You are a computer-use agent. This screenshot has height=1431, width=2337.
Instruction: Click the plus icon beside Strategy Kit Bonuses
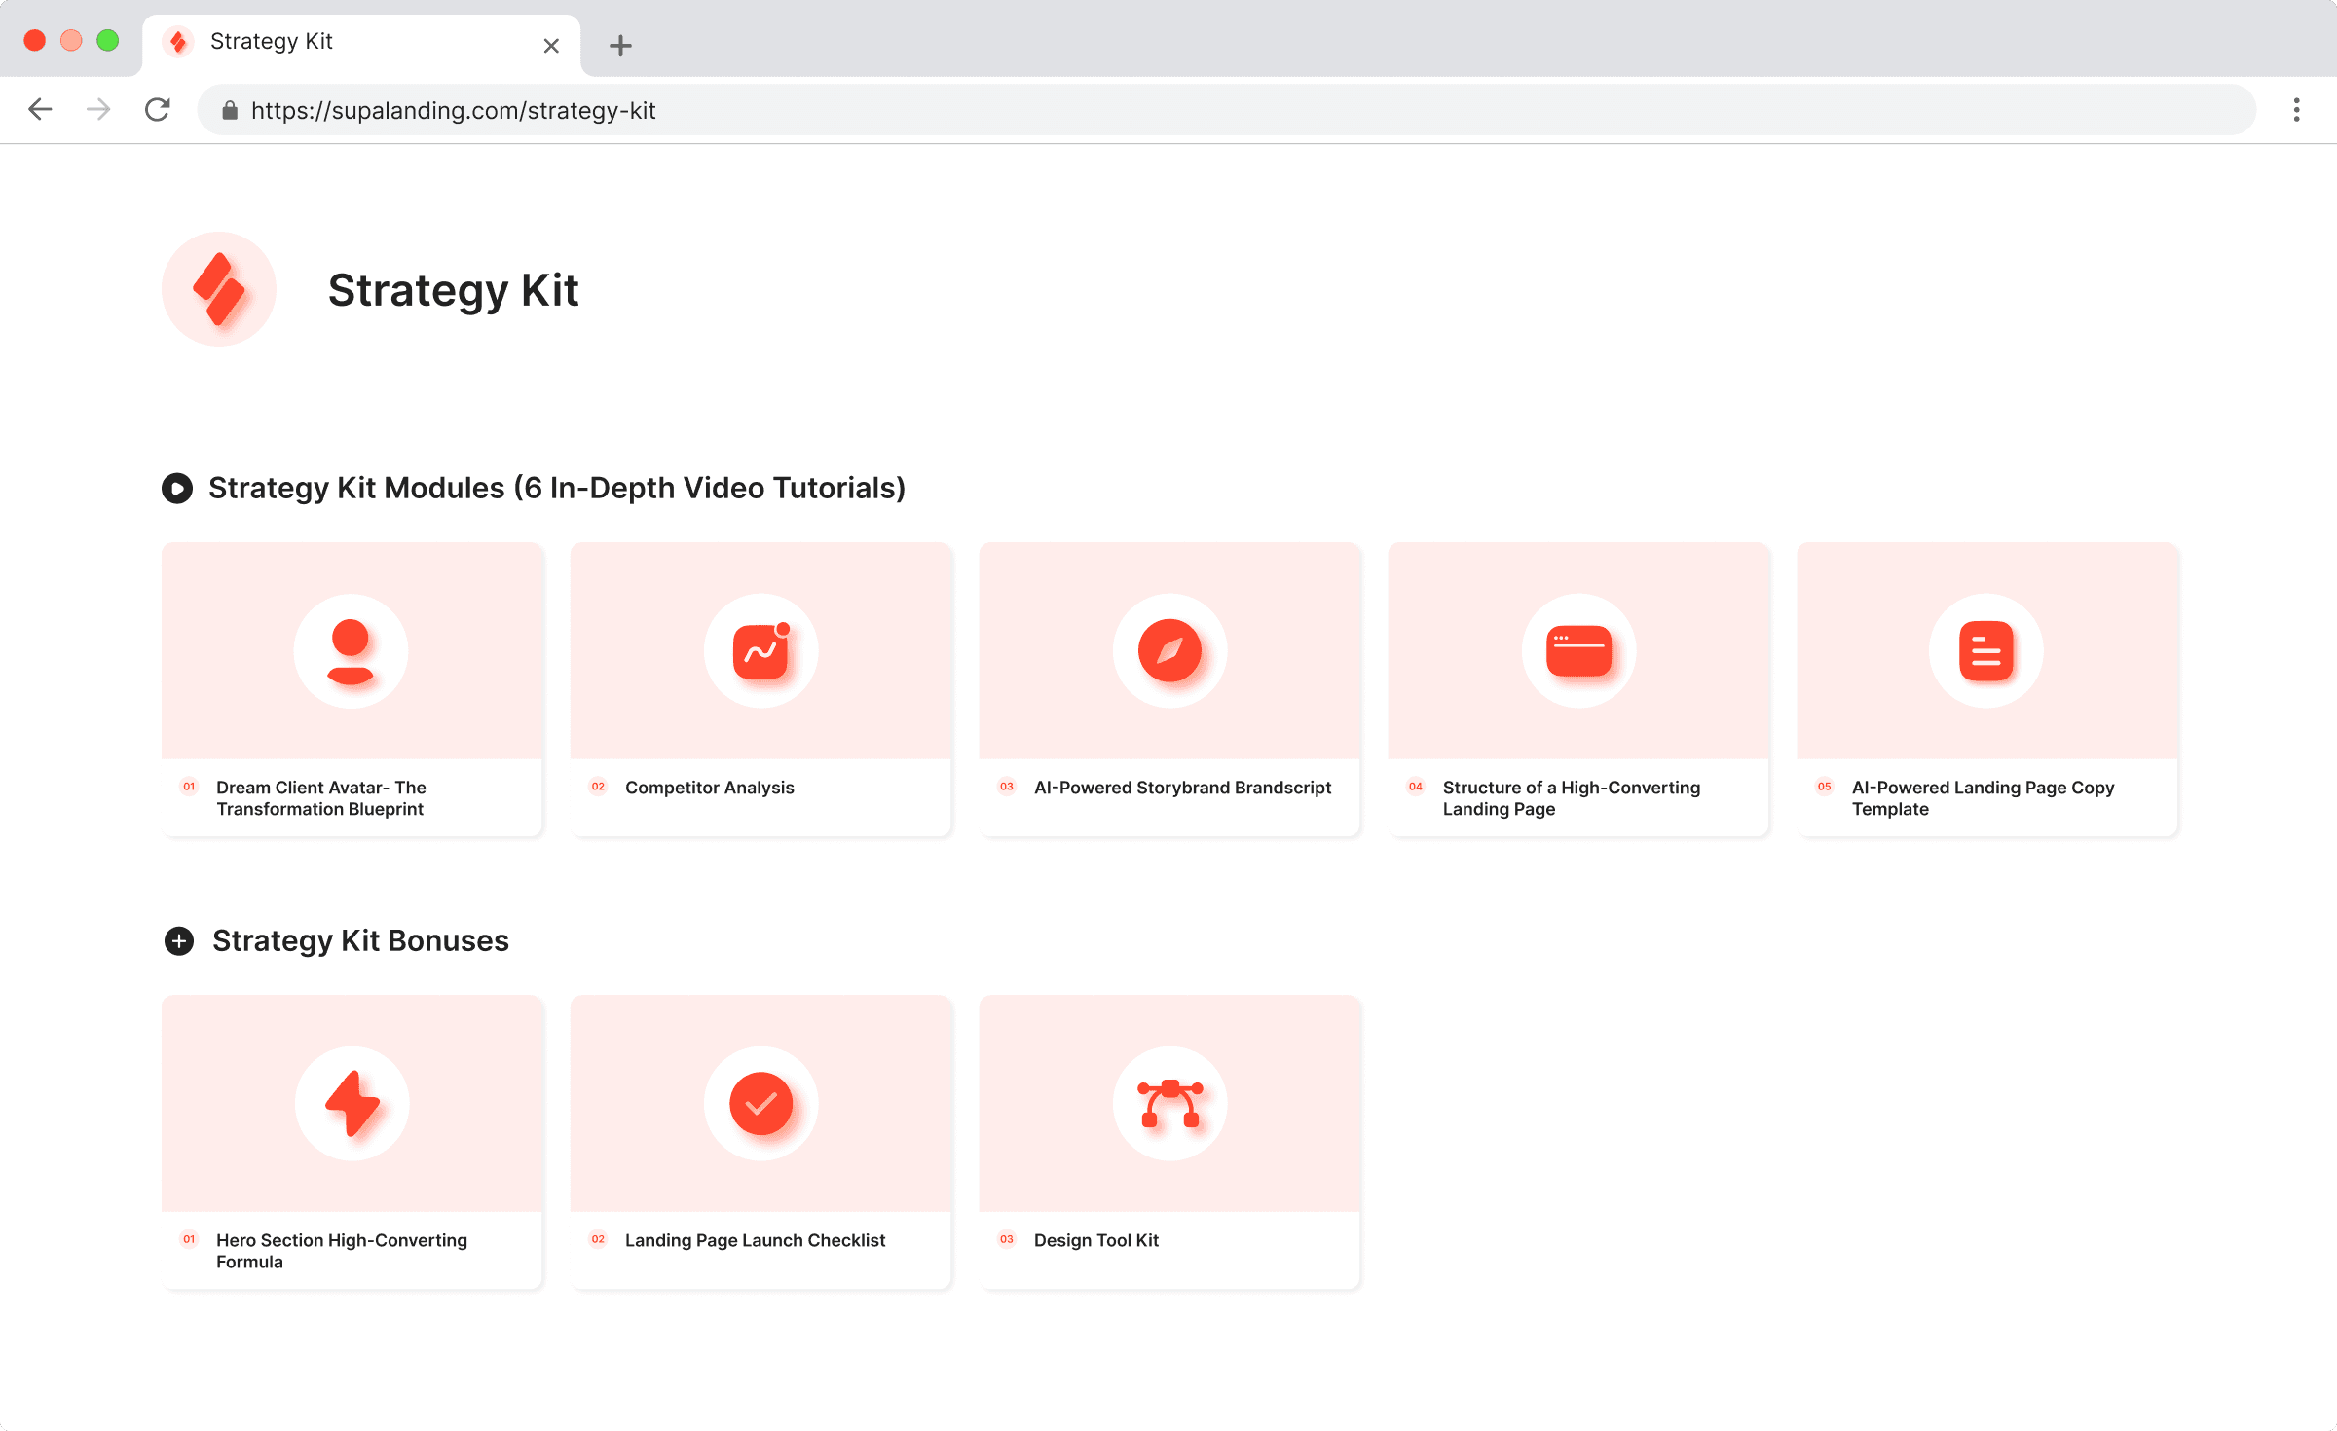(179, 940)
